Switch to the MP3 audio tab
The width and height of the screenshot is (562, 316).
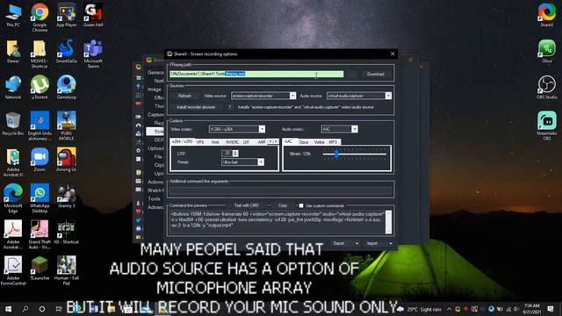point(333,142)
